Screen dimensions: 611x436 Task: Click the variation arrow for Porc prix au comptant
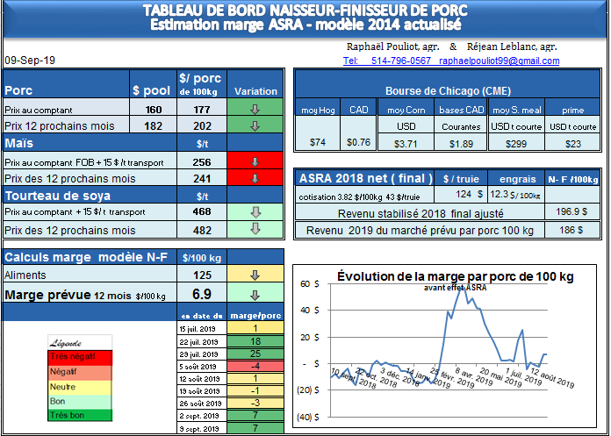tap(255, 110)
